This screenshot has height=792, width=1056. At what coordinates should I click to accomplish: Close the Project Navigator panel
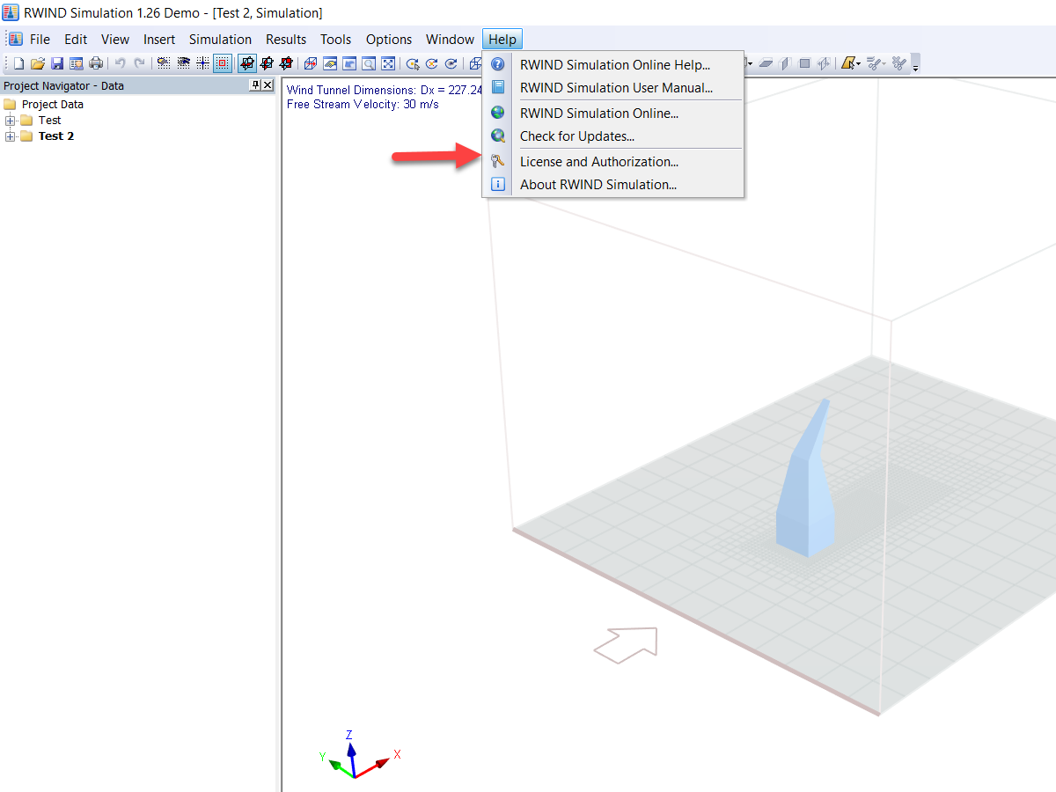pyautogui.click(x=268, y=85)
